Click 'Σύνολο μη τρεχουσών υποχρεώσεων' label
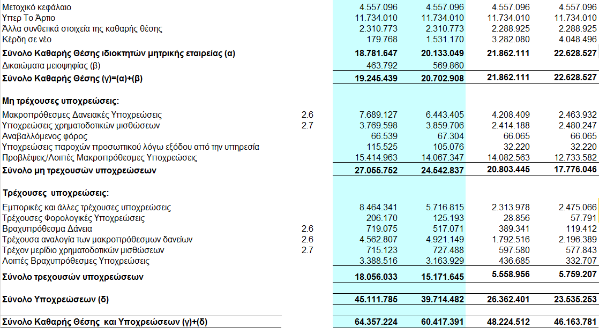599x328 pixels. (79, 171)
